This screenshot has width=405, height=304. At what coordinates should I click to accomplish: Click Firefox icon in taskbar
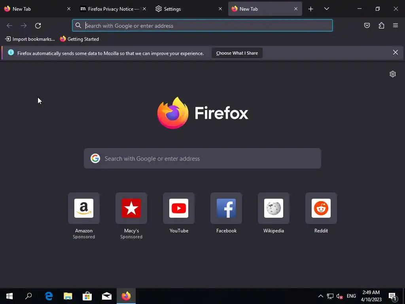click(126, 296)
